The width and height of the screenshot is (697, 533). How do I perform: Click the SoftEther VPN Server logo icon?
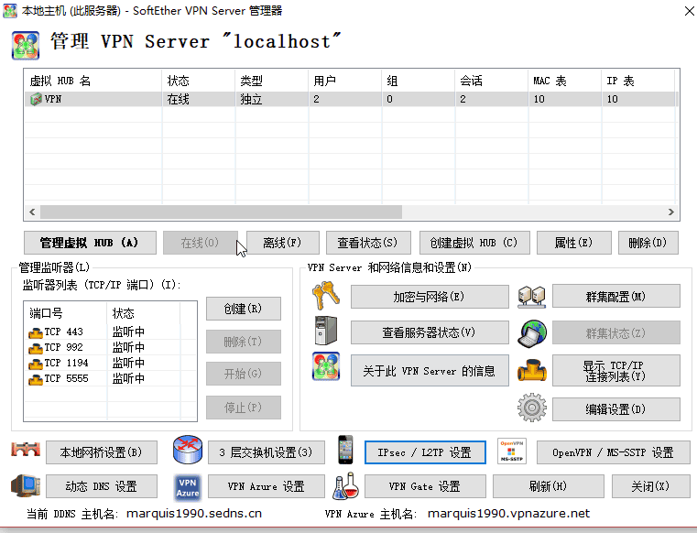[26, 46]
